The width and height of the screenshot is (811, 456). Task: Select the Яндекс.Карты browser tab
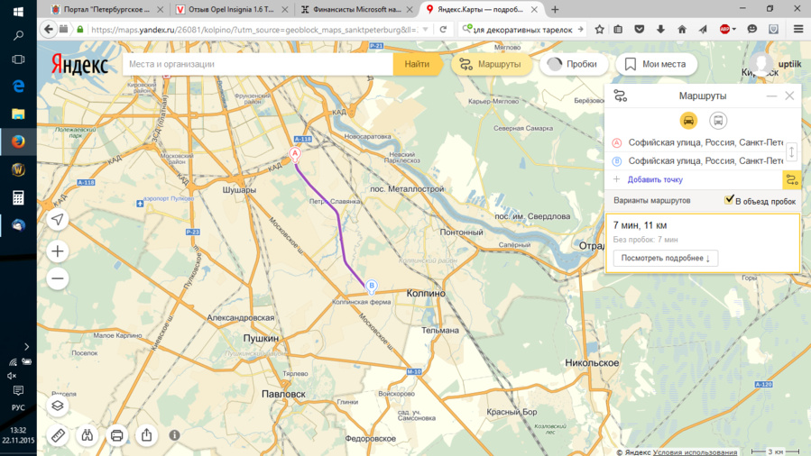click(481, 9)
